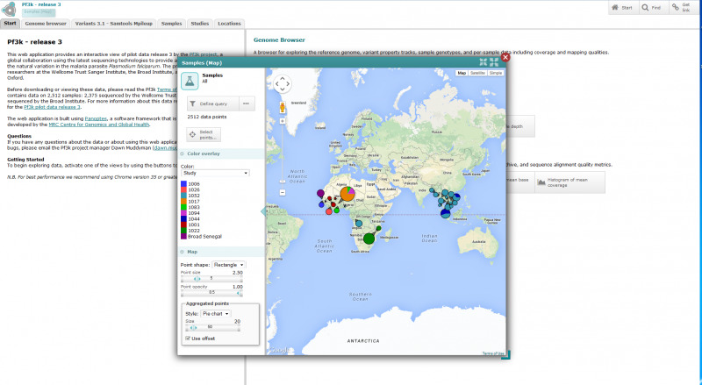The image size is (702, 385).
Task: Click the Select points crosshair button
Action: coord(204,134)
